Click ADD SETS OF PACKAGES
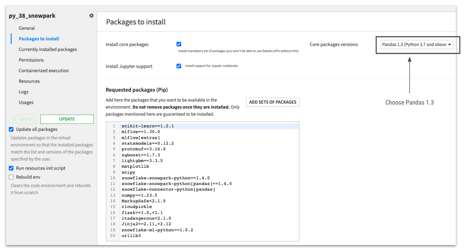Image resolution: width=467 pixels, height=251 pixels. pos(273,102)
